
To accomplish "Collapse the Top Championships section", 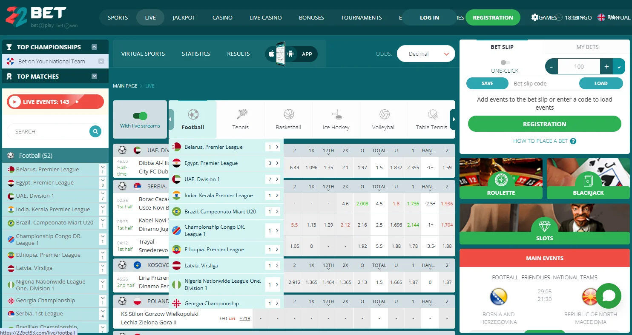I will pyautogui.click(x=95, y=47).
